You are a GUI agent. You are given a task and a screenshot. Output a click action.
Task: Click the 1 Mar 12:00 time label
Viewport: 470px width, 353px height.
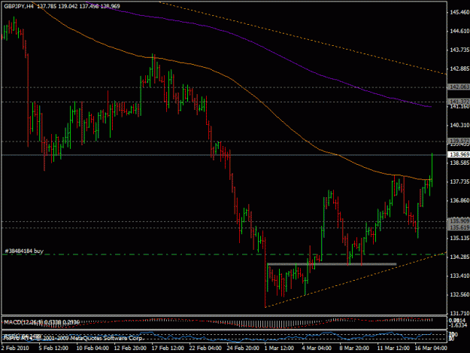(279, 348)
